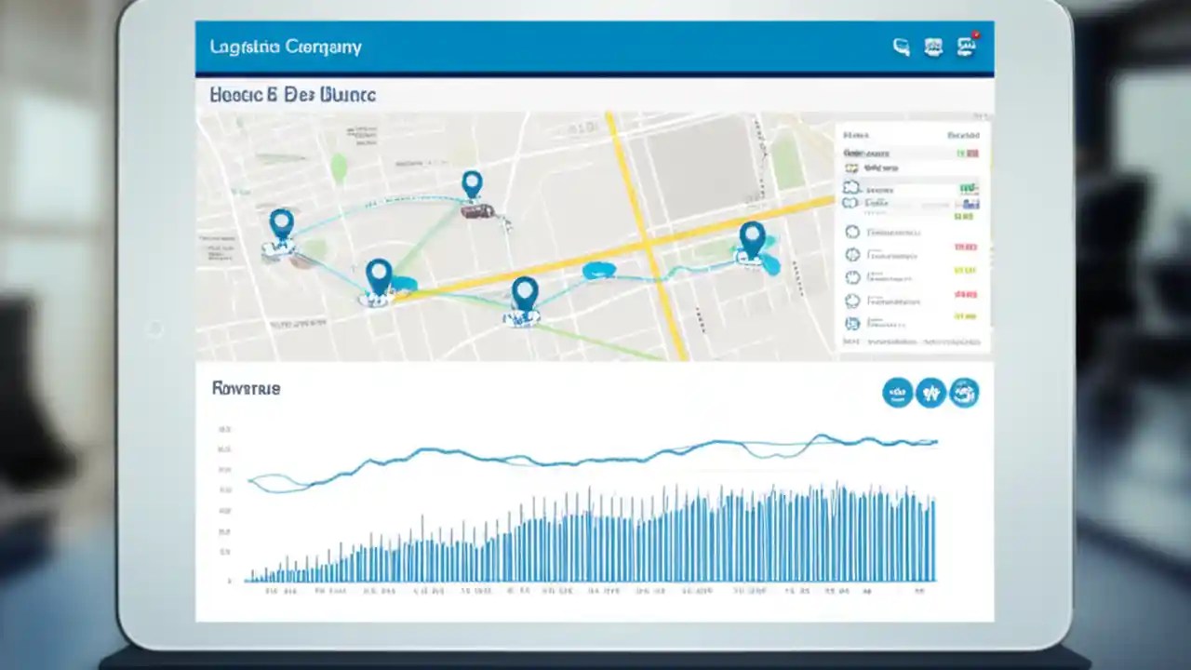Expand the last sidebar delivery entry
Viewport: 1191px width, 670px height.
click(x=907, y=323)
